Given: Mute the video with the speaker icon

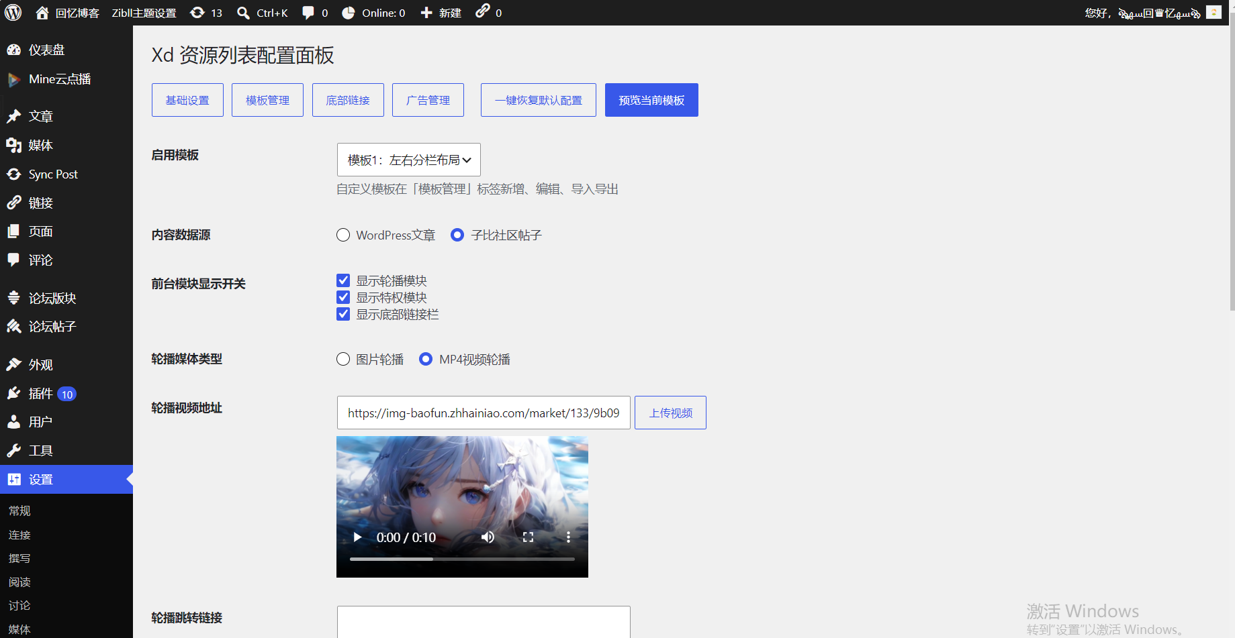Looking at the screenshot, I should tap(488, 537).
